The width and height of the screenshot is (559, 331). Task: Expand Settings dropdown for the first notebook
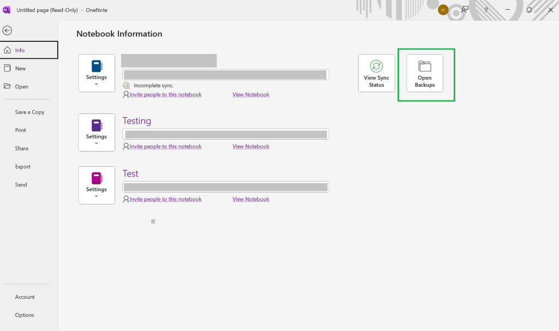[x=97, y=73]
